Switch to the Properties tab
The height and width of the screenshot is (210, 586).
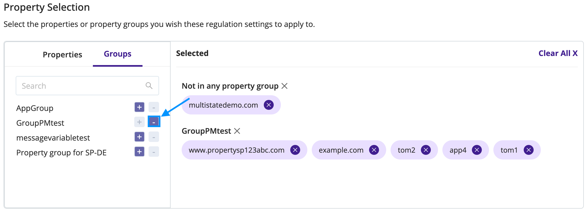62,55
